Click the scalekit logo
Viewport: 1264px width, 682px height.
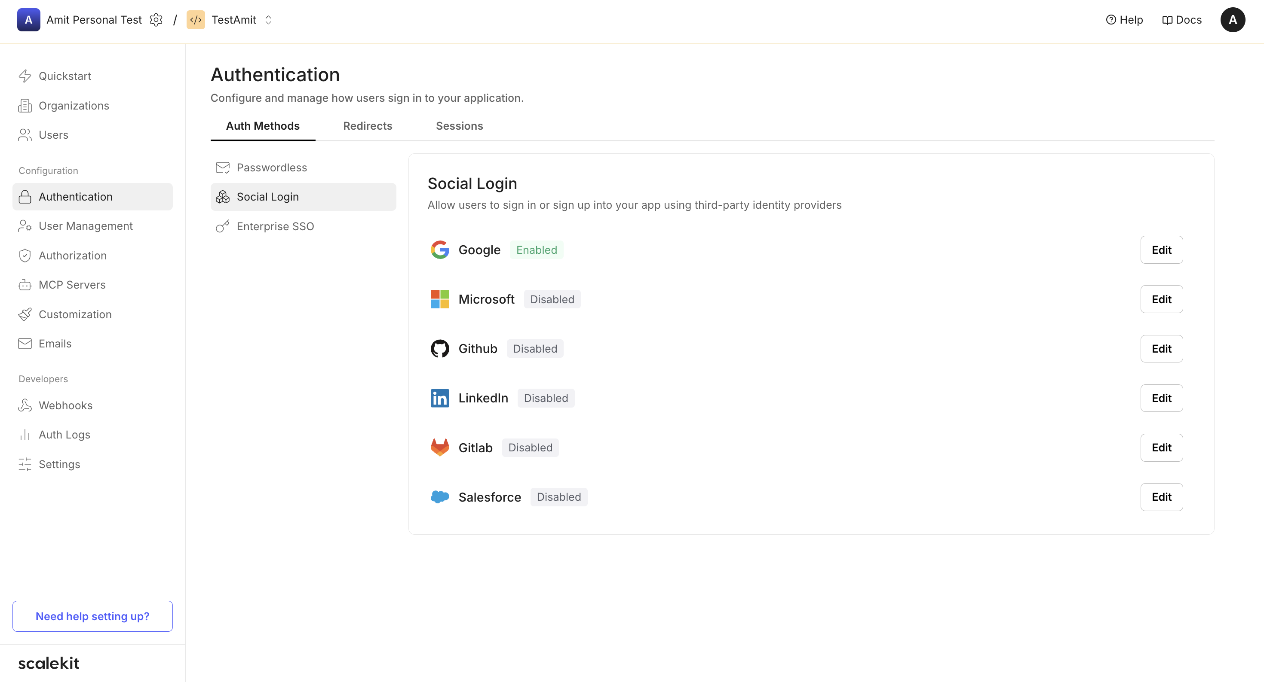point(49,663)
